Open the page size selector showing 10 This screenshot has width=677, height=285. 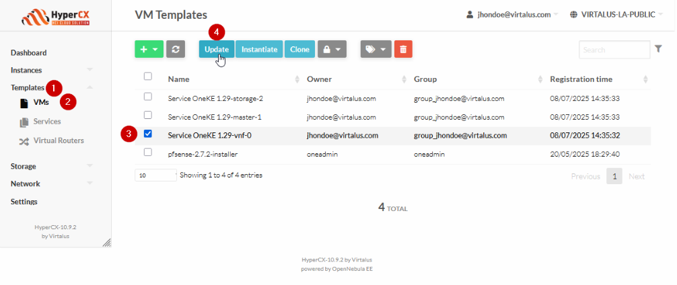[155, 175]
